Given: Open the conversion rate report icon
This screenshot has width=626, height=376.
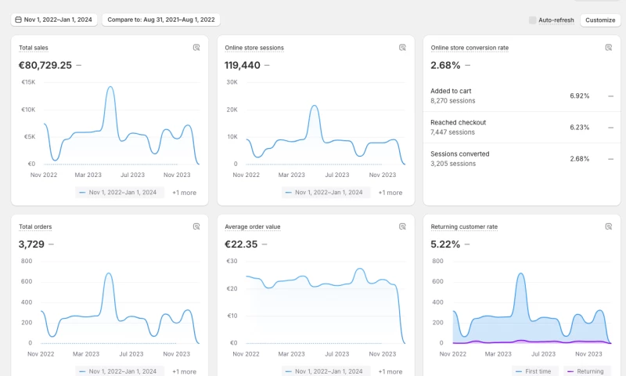Looking at the screenshot, I should pos(608,48).
